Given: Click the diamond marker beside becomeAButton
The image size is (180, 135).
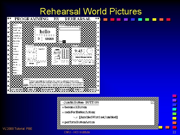Looking at the screenshot, I should (x=63, y=107).
